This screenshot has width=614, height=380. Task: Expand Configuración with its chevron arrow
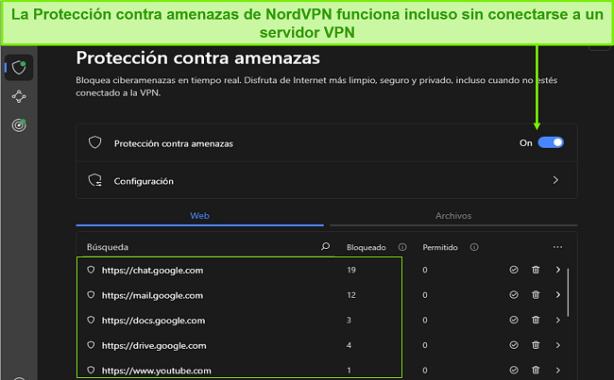pyautogui.click(x=555, y=180)
